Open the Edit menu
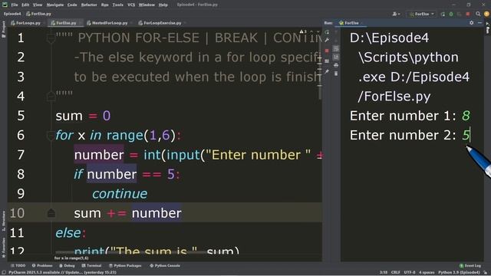The width and height of the screenshot is (491, 276). 25,5
